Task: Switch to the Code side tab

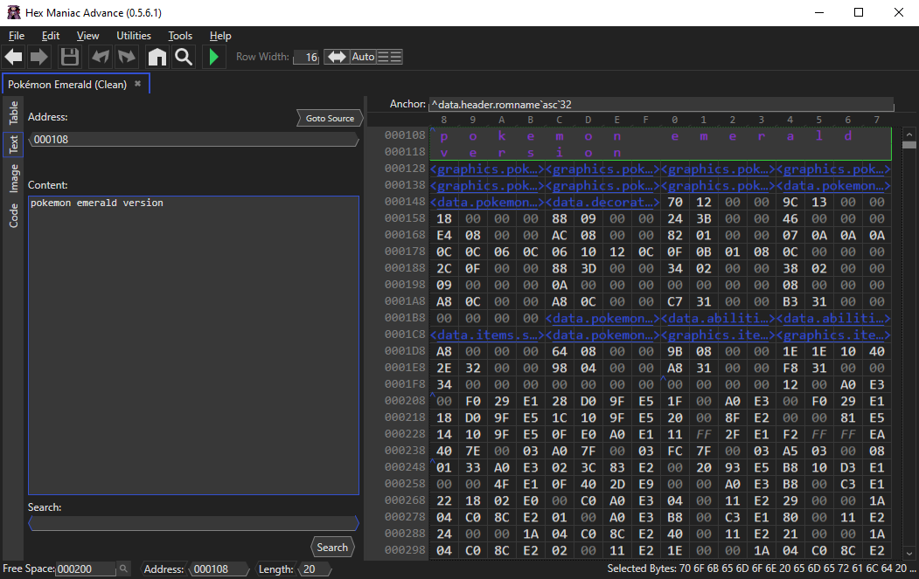Action: [x=13, y=216]
